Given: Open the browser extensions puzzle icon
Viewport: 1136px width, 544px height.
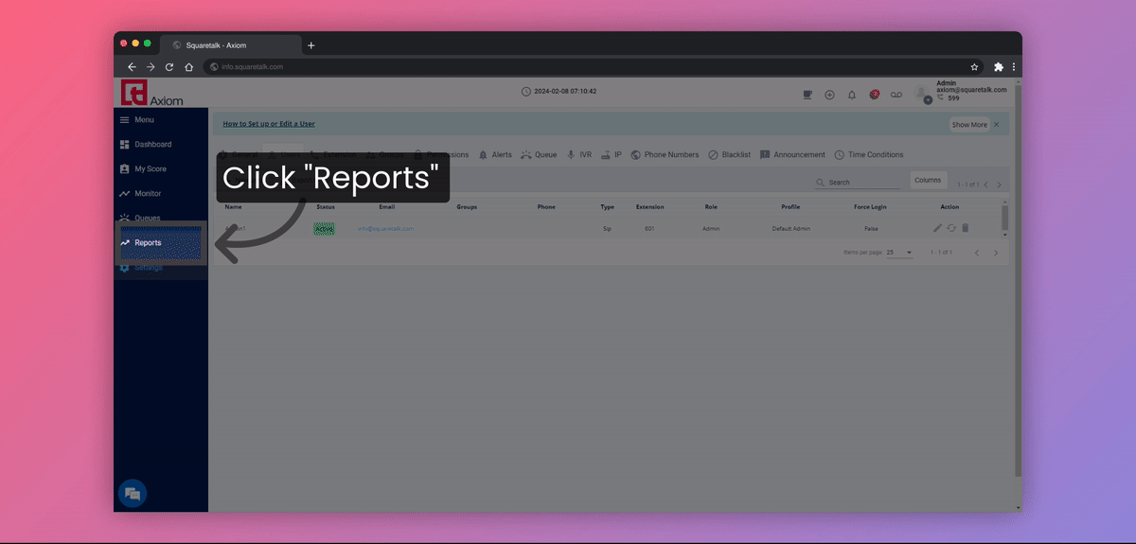Looking at the screenshot, I should point(998,67).
